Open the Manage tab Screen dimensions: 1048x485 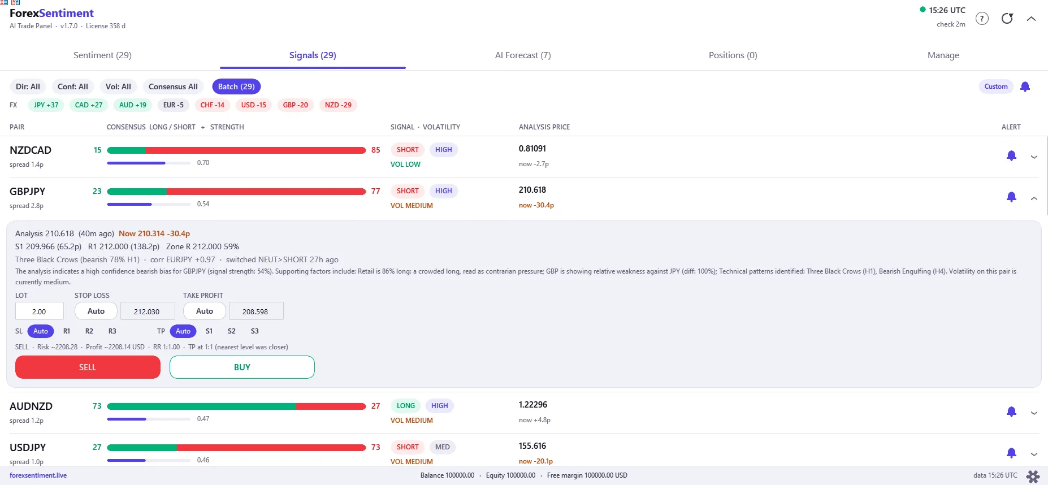pyautogui.click(x=943, y=55)
